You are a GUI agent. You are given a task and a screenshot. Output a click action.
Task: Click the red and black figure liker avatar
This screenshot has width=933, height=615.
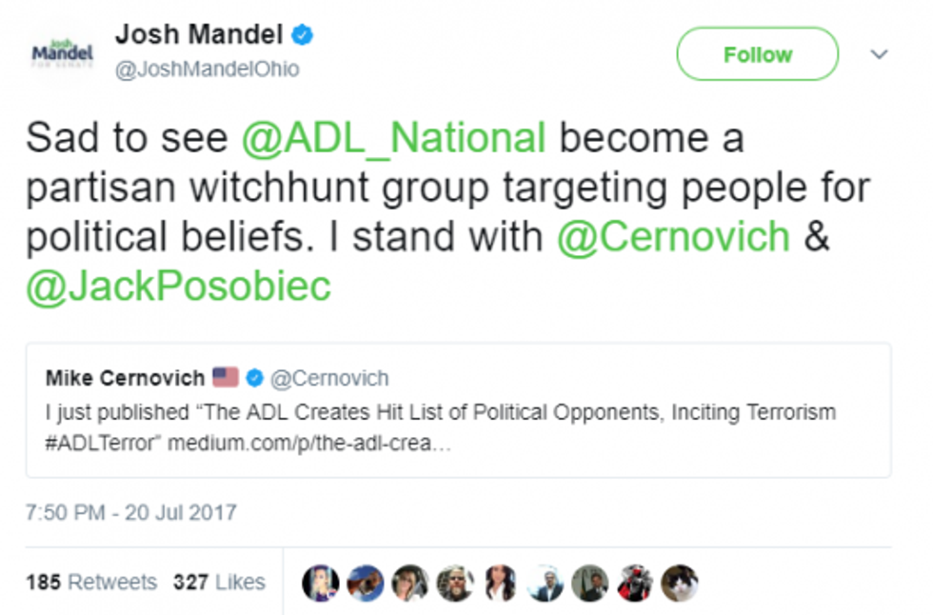coord(634,583)
